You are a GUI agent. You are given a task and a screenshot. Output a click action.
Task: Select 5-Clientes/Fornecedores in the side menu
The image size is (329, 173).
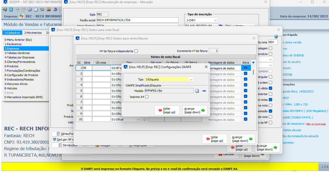(x=20, y=62)
